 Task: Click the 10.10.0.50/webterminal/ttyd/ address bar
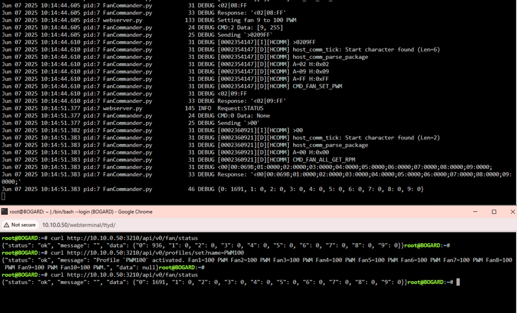[x=79, y=225]
